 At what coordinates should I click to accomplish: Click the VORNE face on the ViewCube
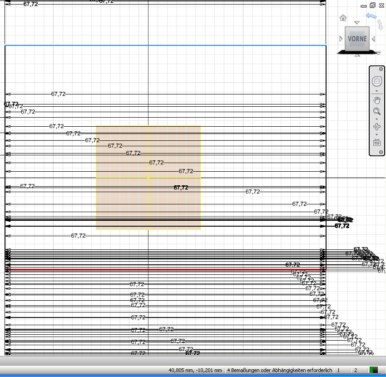[357, 39]
